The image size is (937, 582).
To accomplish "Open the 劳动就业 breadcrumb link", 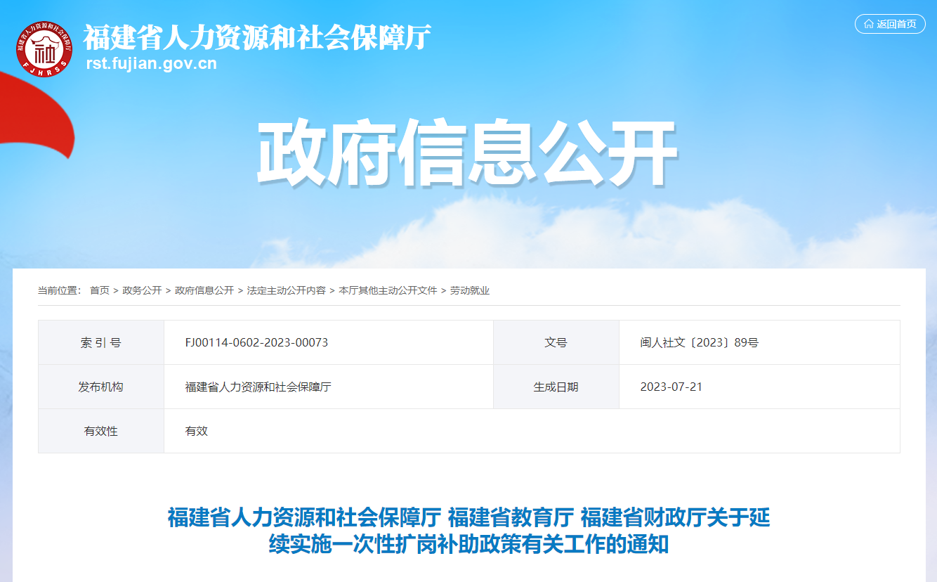I will 470,290.
